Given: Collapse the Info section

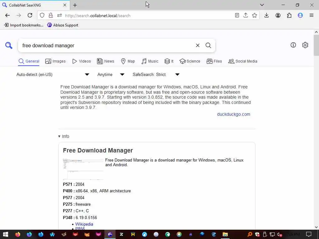Looking at the screenshot, I should pyautogui.click(x=64, y=136).
